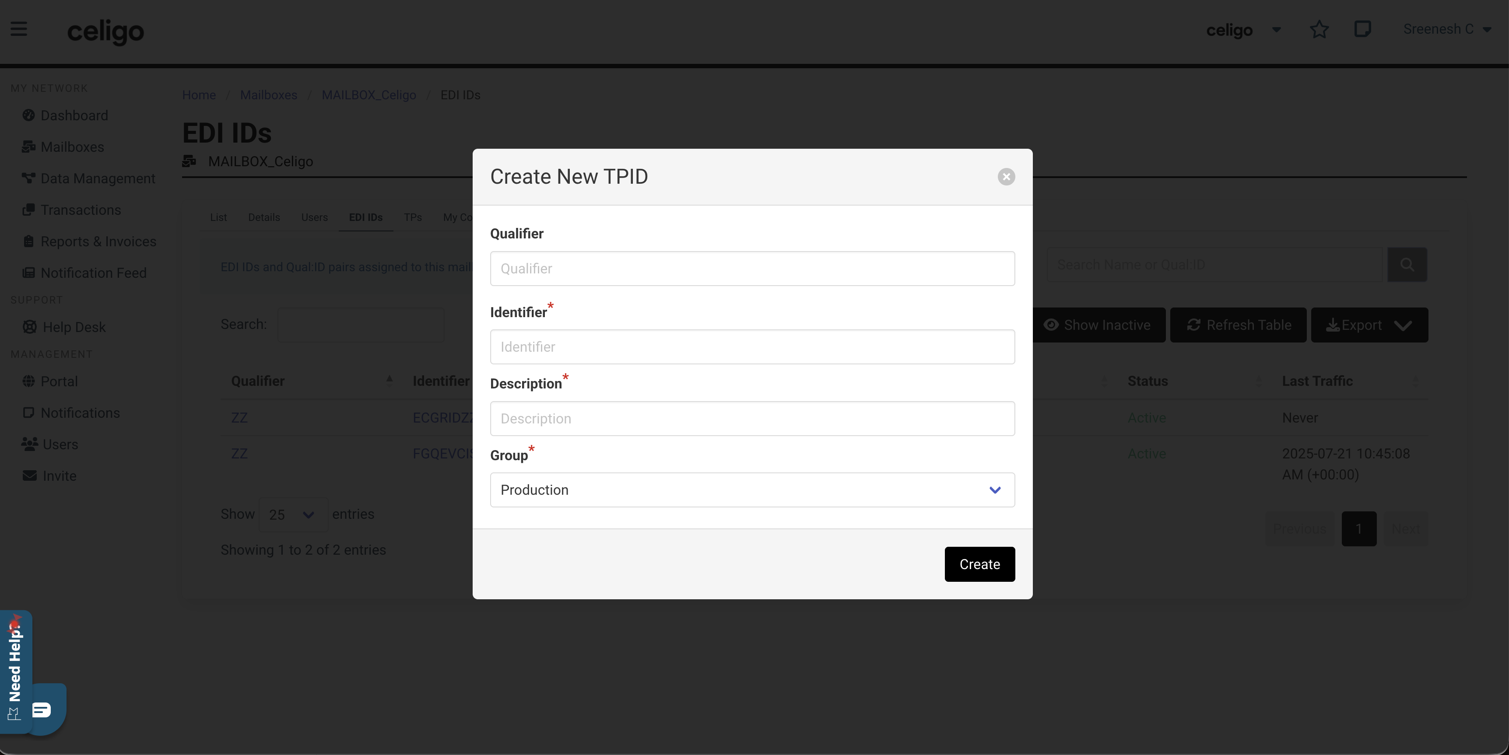This screenshot has width=1509, height=755.
Task: Close the Create New TPID dialog
Action: pos(1007,176)
